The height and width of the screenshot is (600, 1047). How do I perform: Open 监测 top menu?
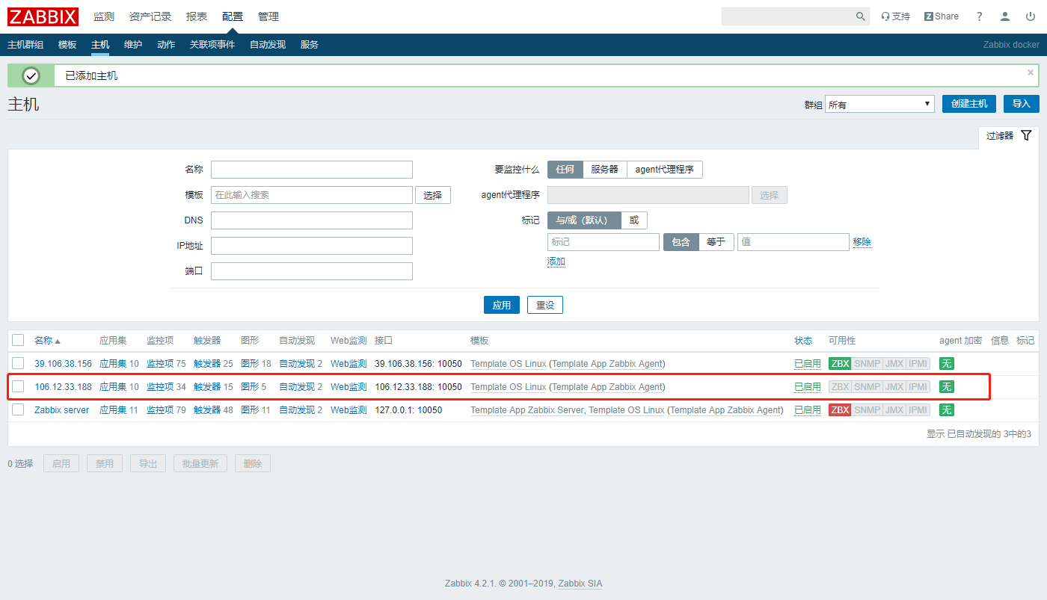tap(104, 16)
